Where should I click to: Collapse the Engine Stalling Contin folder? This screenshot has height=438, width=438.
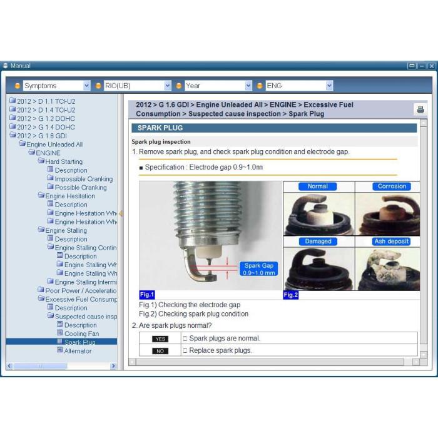click(x=51, y=247)
